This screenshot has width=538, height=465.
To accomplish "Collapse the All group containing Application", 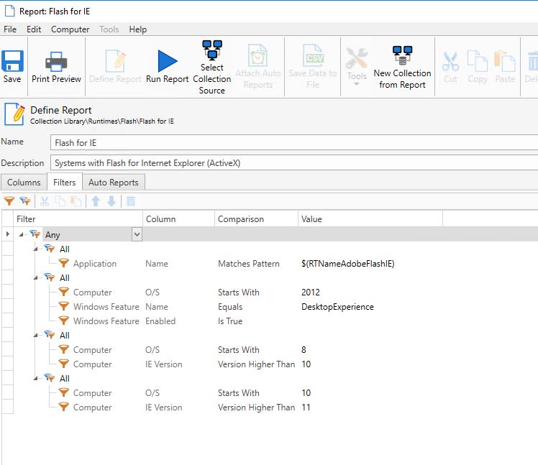I will point(36,249).
